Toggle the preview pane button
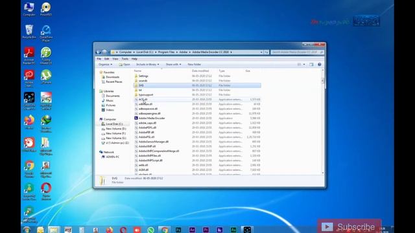The width and height of the screenshot is (415, 233). coord(311,65)
